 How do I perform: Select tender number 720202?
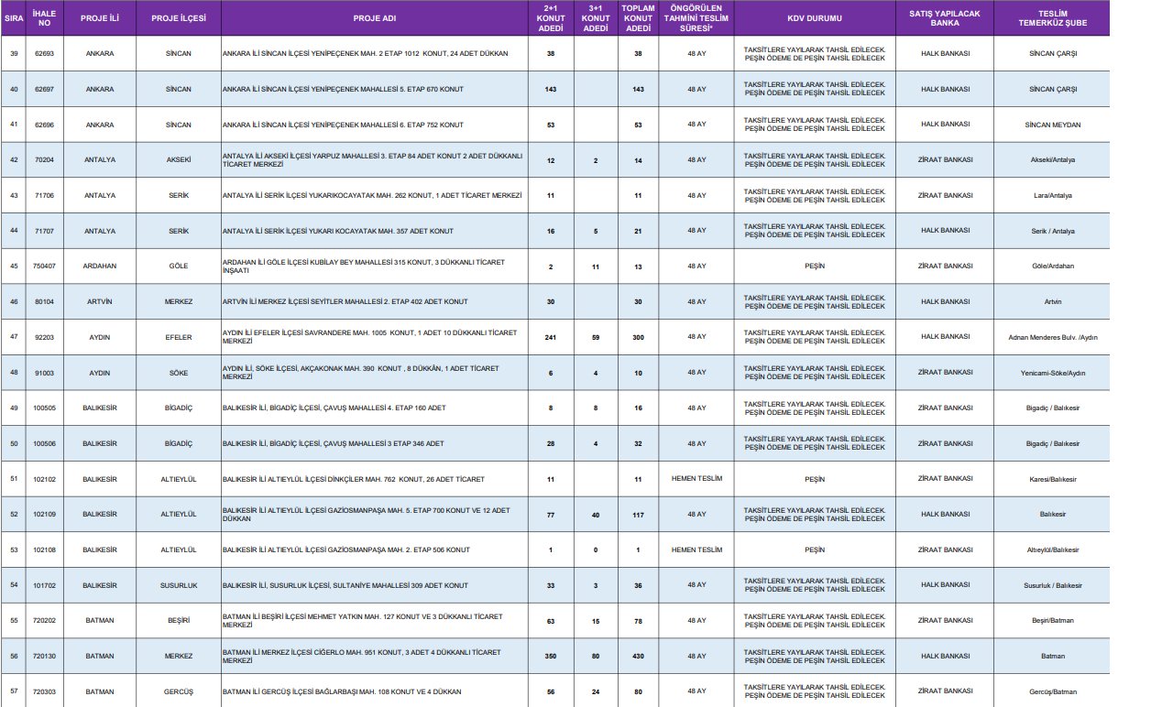(x=45, y=621)
